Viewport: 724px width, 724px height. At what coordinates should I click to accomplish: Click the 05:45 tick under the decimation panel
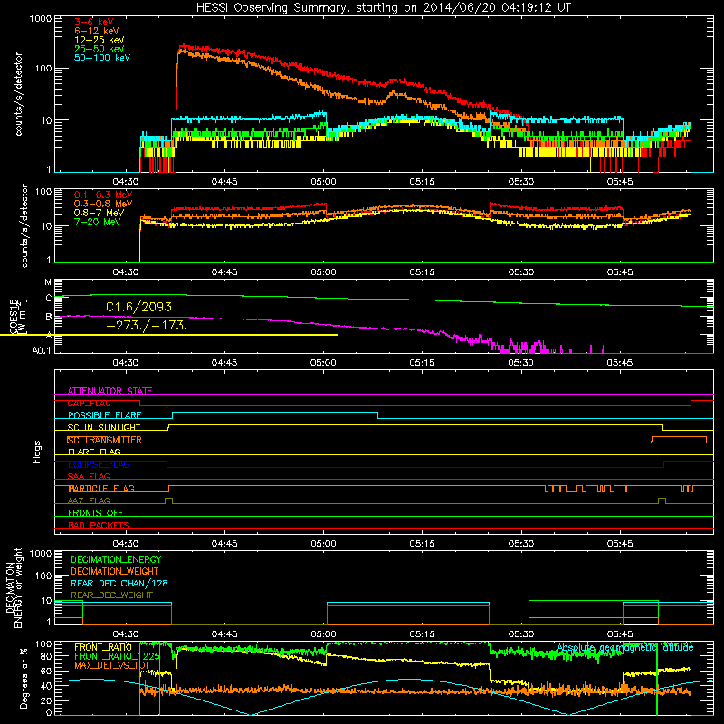click(620, 634)
